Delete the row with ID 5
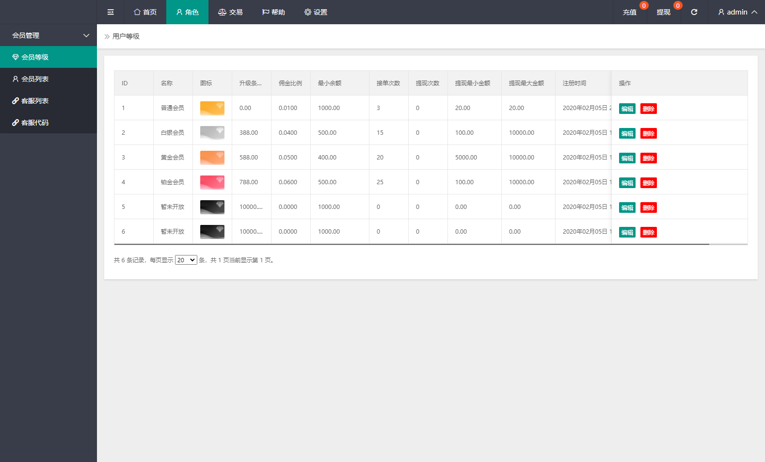Viewport: 765px width, 462px height. coord(649,207)
